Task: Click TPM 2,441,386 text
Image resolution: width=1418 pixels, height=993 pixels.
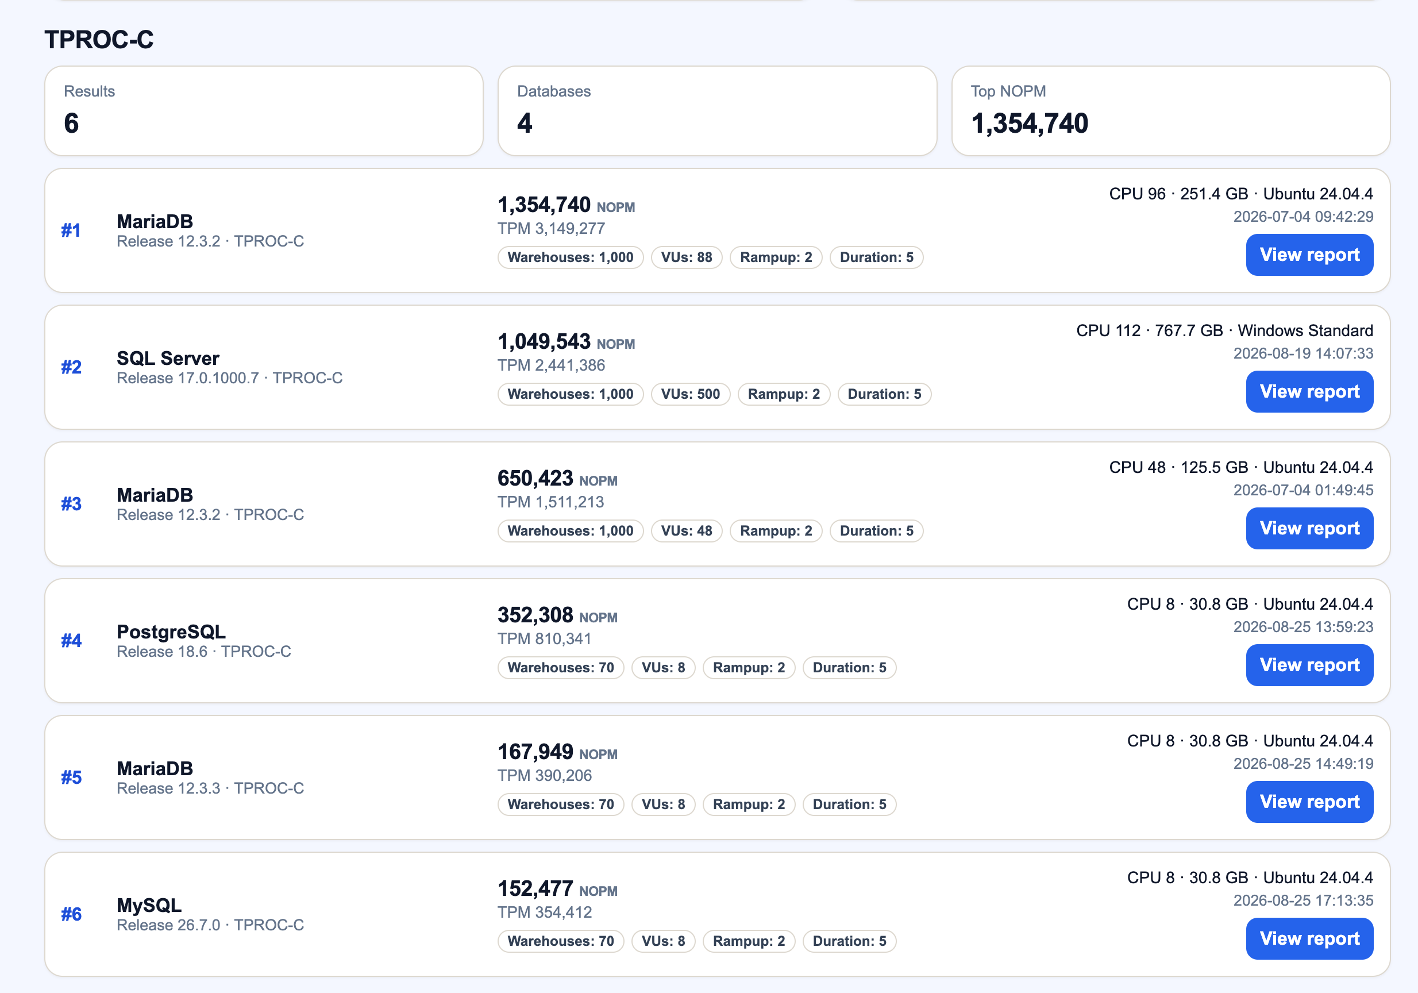Action: [x=551, y=365]
